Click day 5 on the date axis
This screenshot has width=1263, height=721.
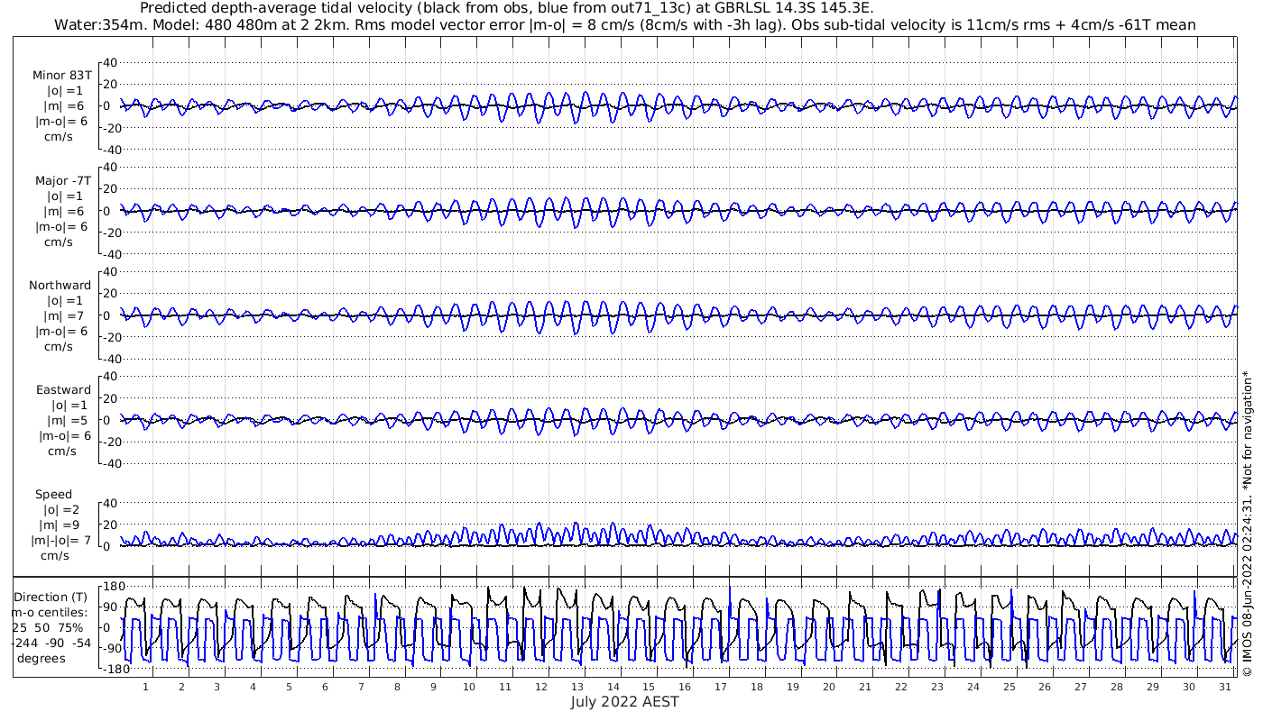pos(290,687)
